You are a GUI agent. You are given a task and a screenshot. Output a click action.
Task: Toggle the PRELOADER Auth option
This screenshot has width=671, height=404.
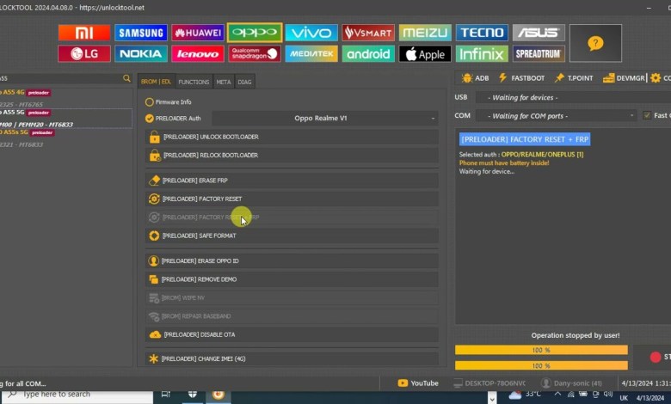(150, 118)
